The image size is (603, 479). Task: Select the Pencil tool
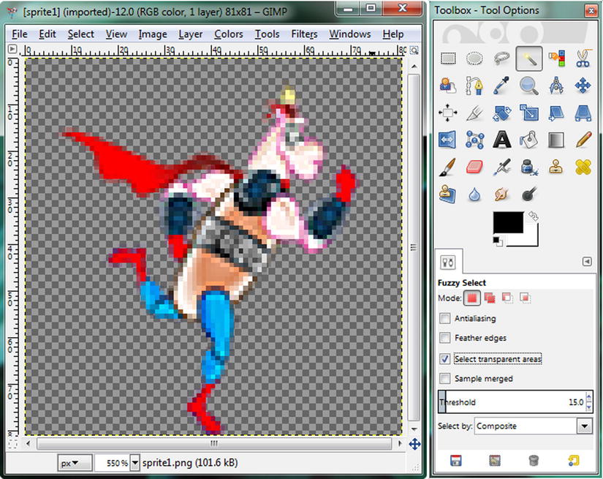pos(583,140)
